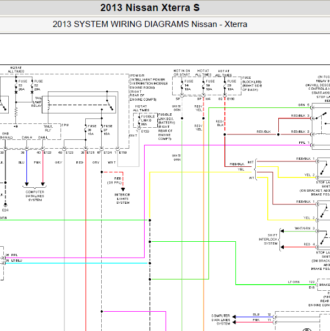Viewport: 330px width, 331px height.
Task: Click the "E119" connector label
Action: pyautogui.click(x=123, y=153)
